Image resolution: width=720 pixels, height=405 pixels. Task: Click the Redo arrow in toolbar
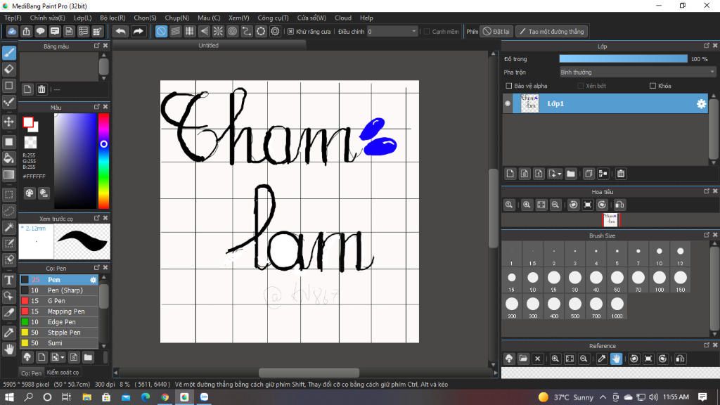(139, 32)
